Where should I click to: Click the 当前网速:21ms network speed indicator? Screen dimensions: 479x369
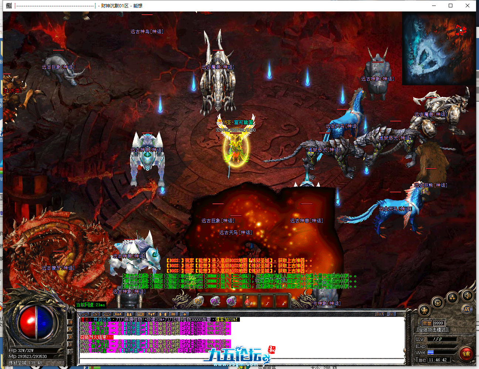91,305
